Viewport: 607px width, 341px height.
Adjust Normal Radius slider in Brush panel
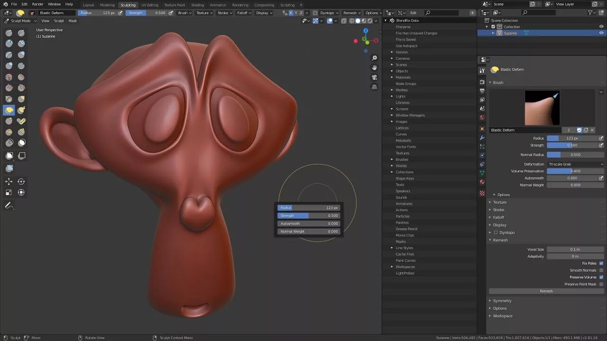[x=576, y=155]
